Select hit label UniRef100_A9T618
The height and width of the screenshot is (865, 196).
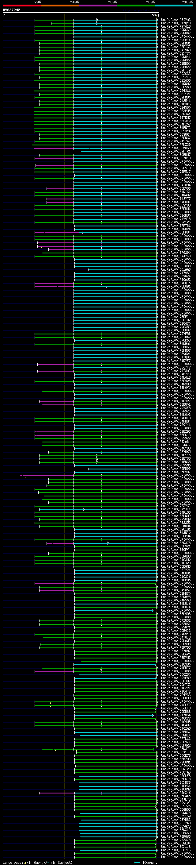(x=176, y=26)
